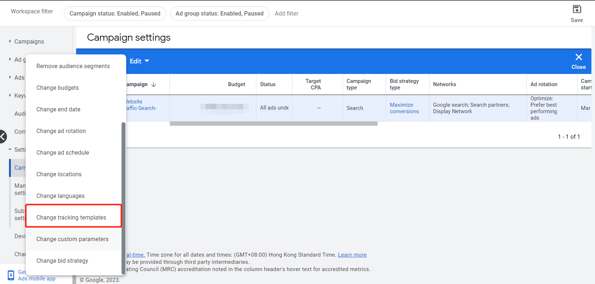595x284 pixels.
Task: Open the Edit dropdown menu
Action: tap(140, 61)
